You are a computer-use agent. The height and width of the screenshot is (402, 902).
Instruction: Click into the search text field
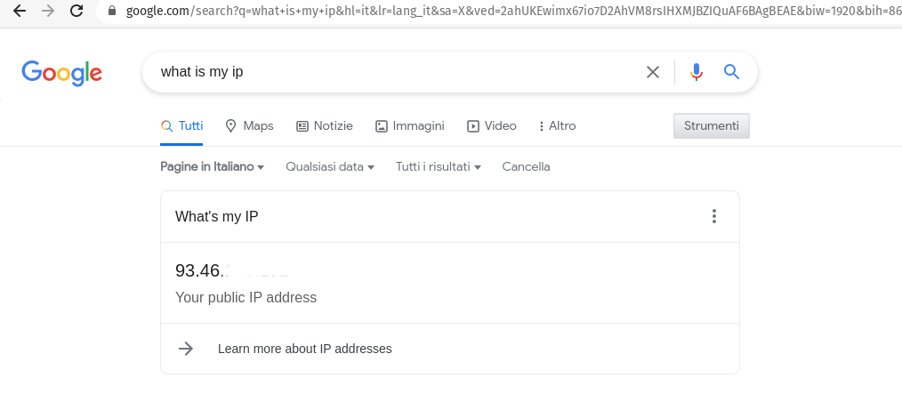(x=391, y=72)
